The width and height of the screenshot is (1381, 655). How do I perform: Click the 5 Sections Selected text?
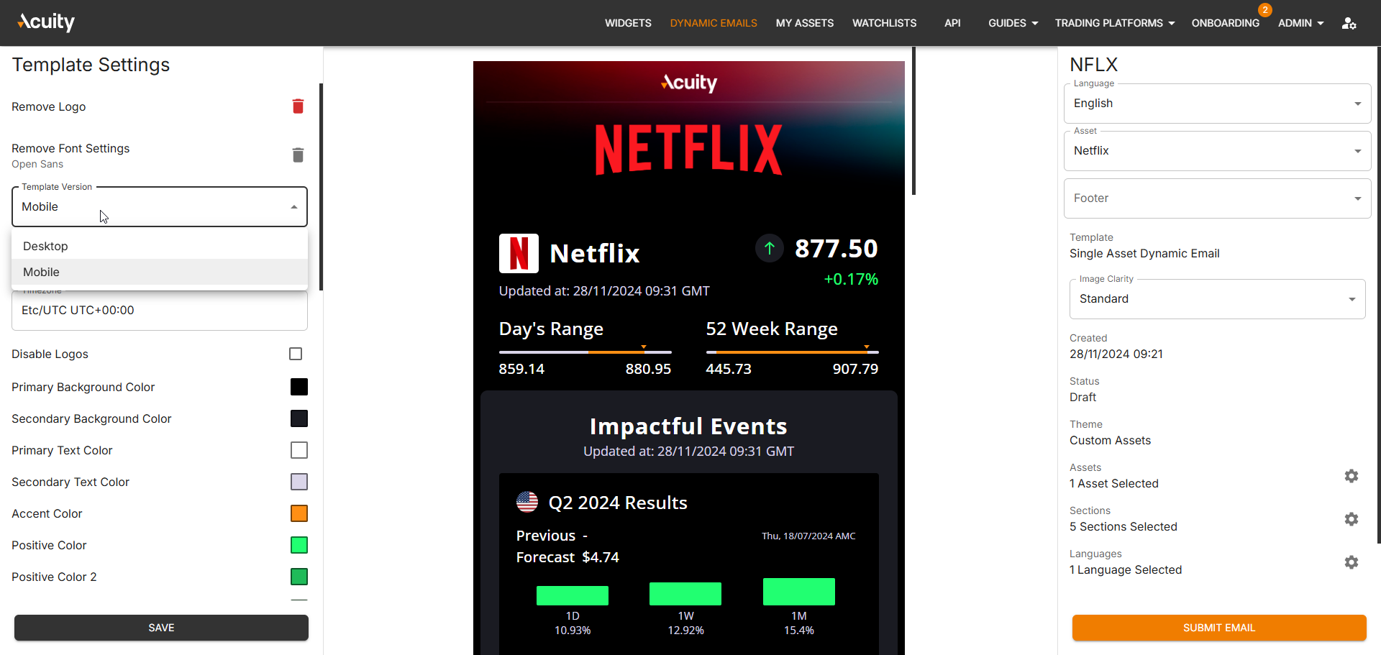[1124, 526]
